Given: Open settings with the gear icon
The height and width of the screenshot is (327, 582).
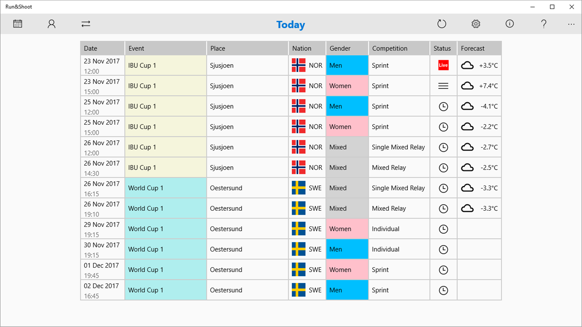Looking at the screenshot, I should click(476, 24).
